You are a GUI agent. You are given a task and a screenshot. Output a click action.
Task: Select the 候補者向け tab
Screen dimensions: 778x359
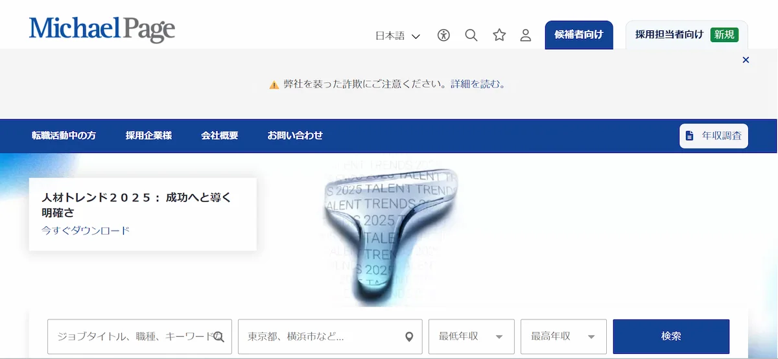click(579, 35)
